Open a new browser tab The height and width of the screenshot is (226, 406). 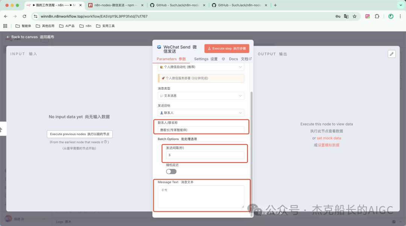coord(275,5)
